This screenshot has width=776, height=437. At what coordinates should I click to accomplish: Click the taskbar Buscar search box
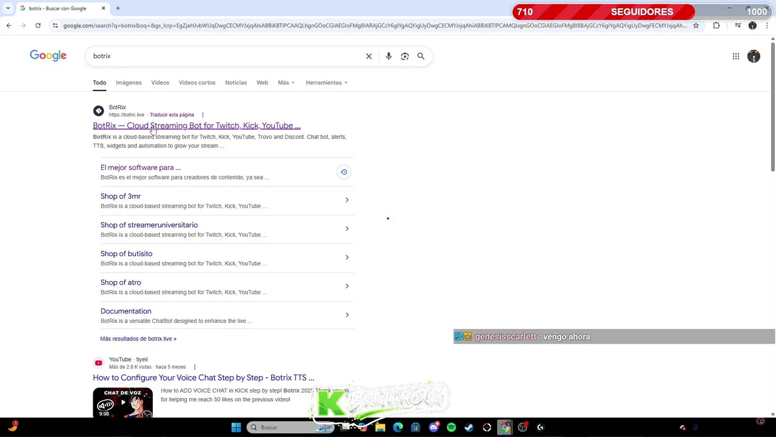[290, 427]
